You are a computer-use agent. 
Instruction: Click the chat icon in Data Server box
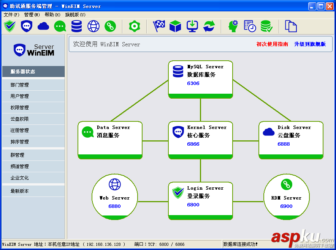(88, 132)
